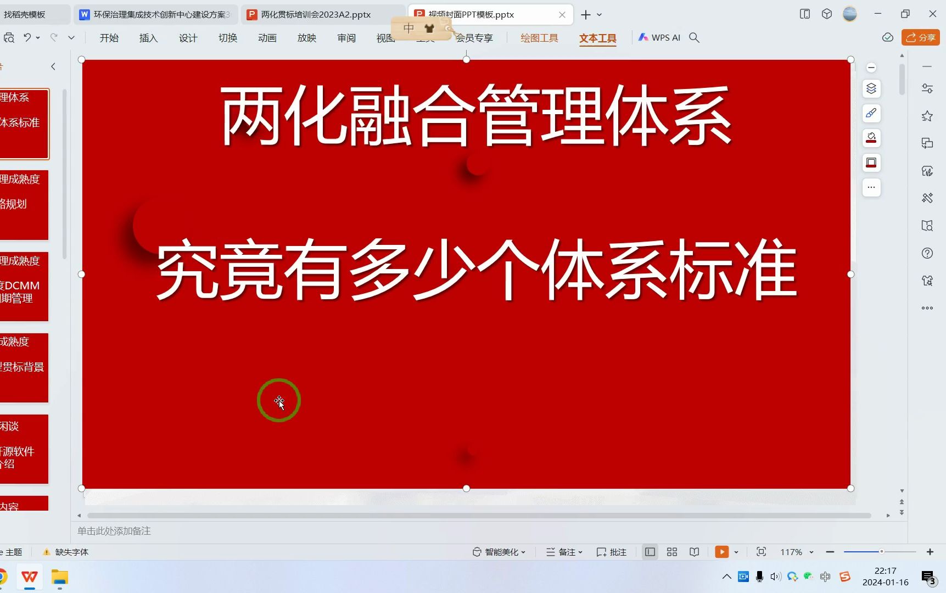
Task: Toggle reading view mode
Action: point(694,552)
